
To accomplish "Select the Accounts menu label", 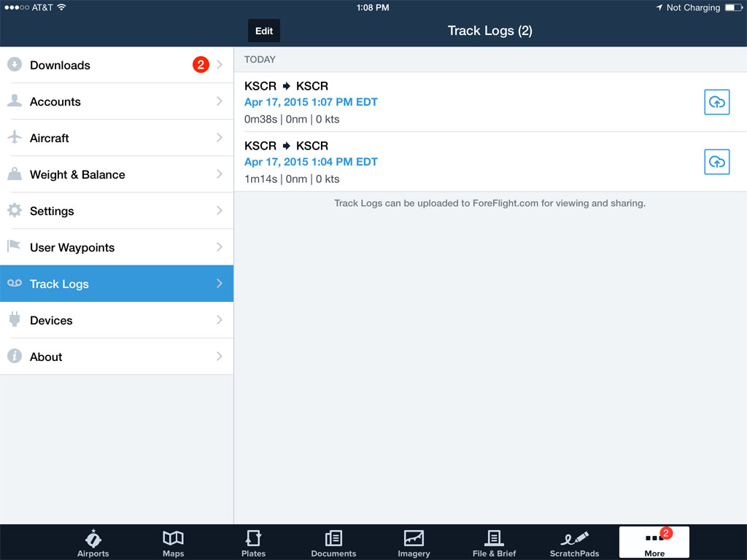I will pos(55,101).
